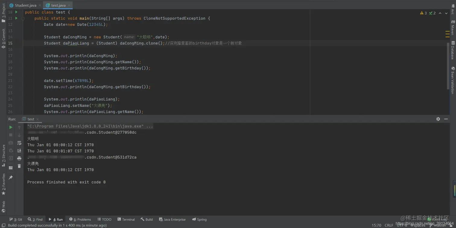Viewport: 456px width, 228px height.
Task: Open the Build tool window
Action: tap(147, 219)
